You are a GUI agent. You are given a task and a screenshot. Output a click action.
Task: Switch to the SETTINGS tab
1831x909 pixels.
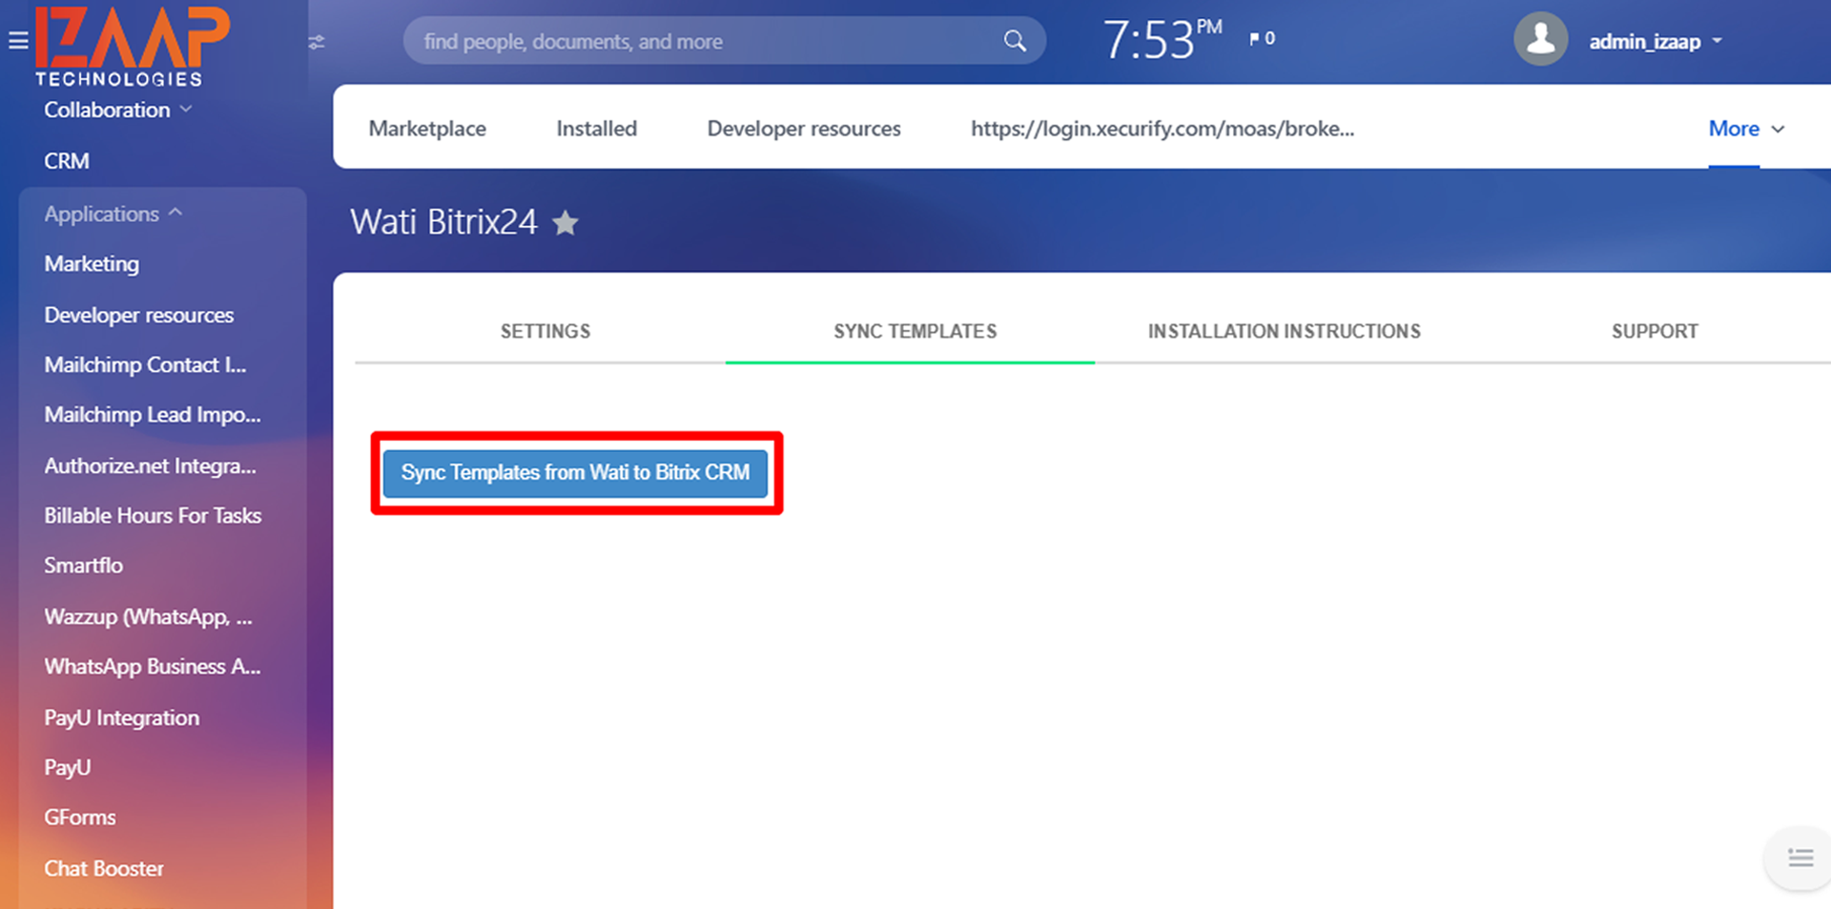(x=545, y=331)
